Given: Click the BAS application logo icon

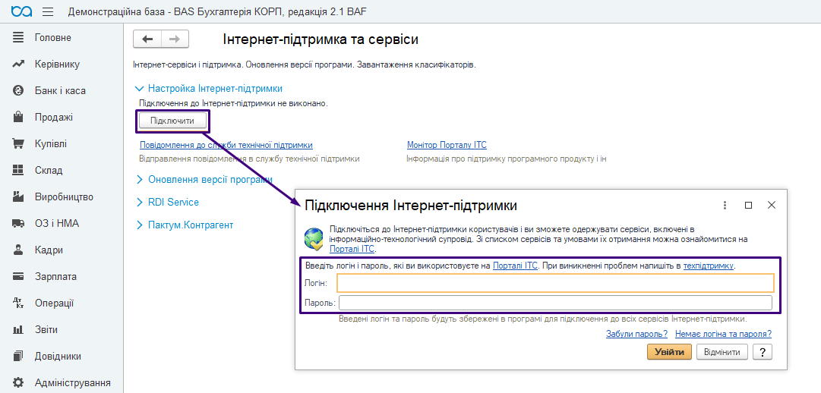Looking at the screenshot, I should coord(21,11).
